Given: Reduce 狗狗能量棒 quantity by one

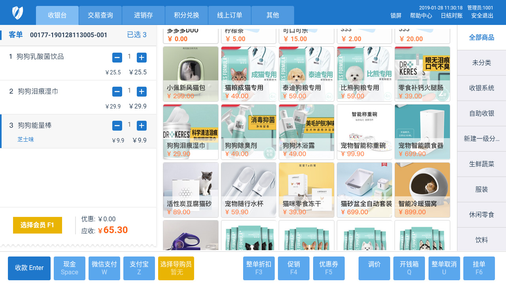Looking at the screenshot, I should 117,125.
